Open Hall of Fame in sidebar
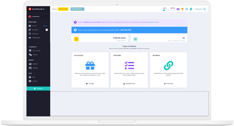Viewport: 234px width, 126px height. 36,51
